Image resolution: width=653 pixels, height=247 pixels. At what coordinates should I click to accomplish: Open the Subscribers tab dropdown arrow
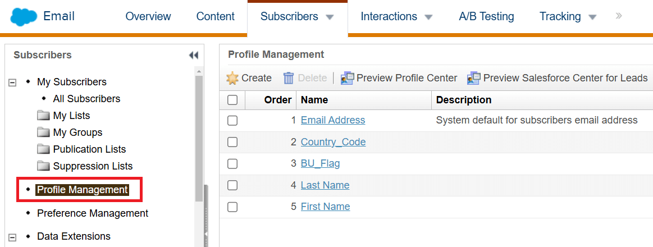click(330, 17)
